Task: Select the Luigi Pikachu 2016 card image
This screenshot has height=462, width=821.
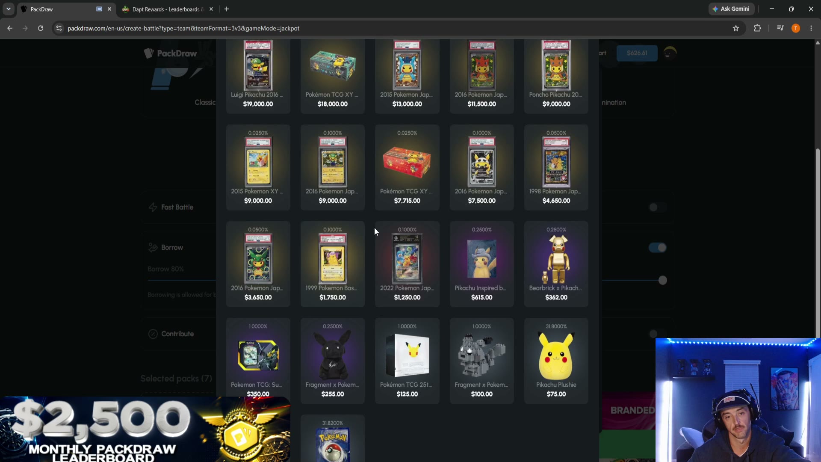Action: (258, 65)
